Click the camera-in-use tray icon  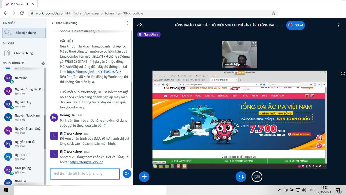[x=286, y=190]
